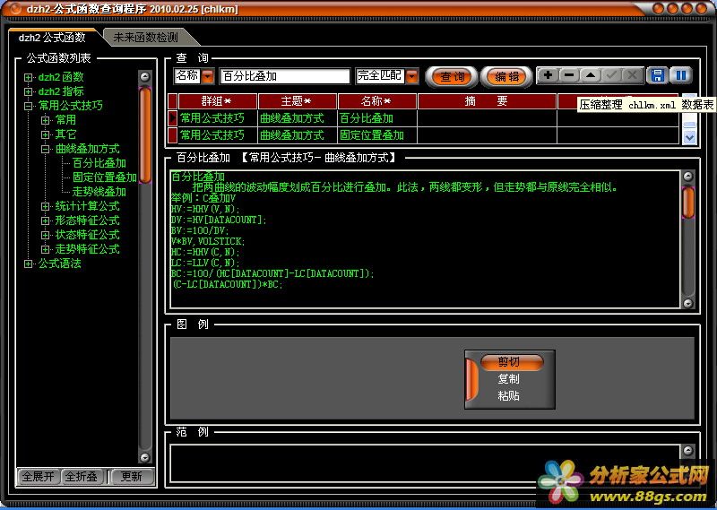This screenshot has width=717, height=510.
Task: Click the results table scroll down arrow
Action: (689, 137)
